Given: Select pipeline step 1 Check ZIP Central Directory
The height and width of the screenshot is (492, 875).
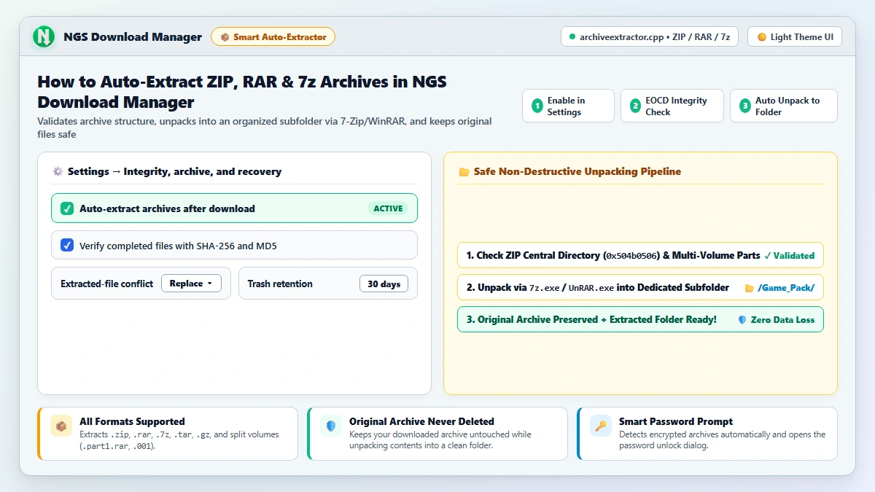Looking at the screenshot, I should (x=640, y=255).
